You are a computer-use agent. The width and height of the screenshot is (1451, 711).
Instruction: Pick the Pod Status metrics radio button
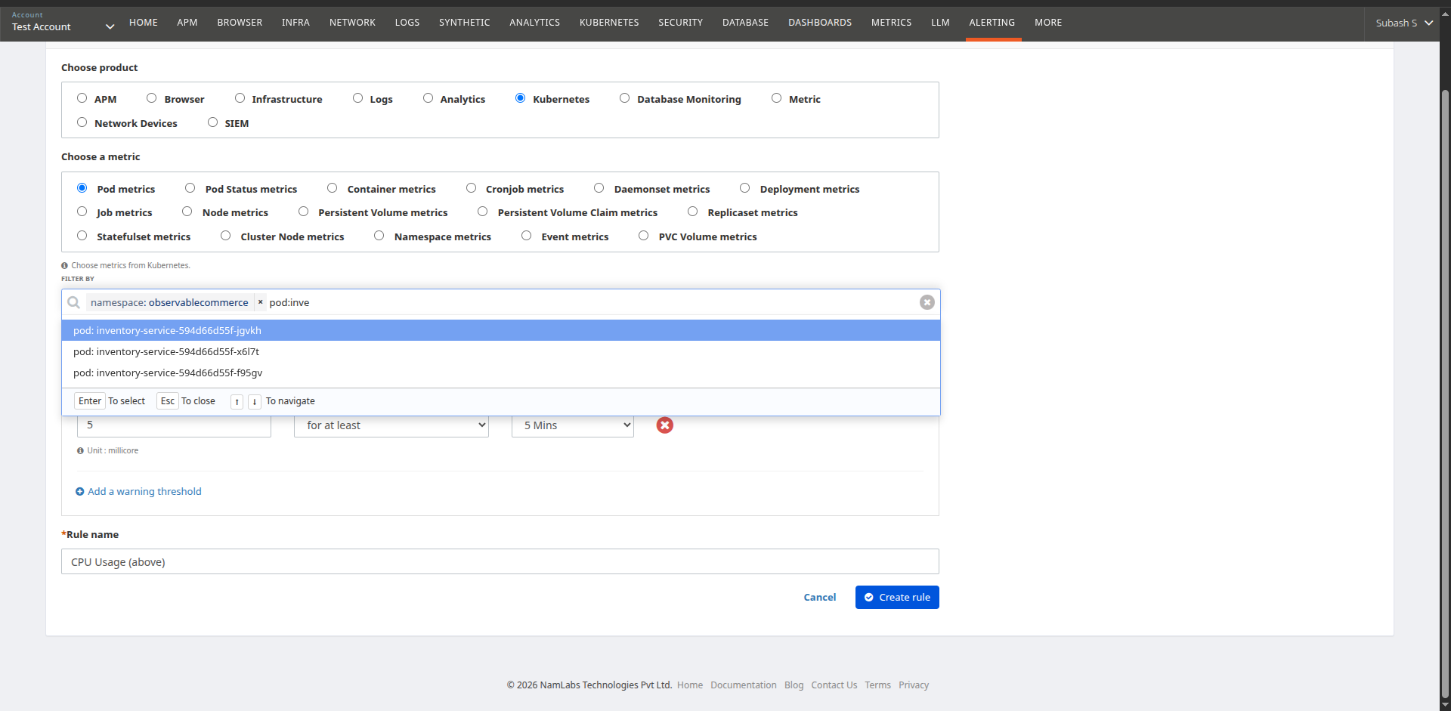pos(190,188)
